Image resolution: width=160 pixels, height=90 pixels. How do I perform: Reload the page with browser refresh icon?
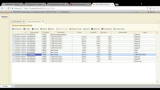click(x=9, y=8)
